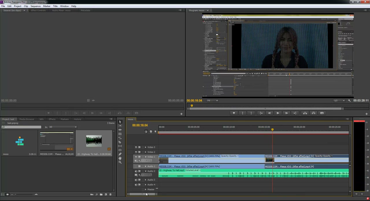This screenshot has width=370, height=201.
Task: Toggle sync lock on Audio 1 track
Action: [x=139, y=166]
